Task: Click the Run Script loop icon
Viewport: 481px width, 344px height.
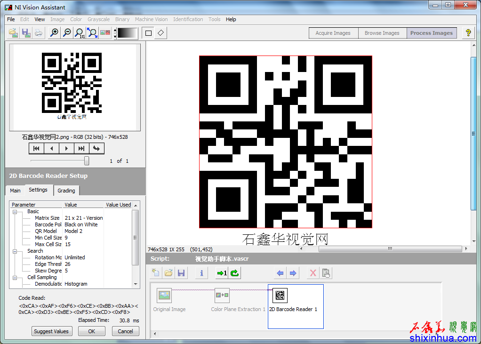Action: coord(235,273)
